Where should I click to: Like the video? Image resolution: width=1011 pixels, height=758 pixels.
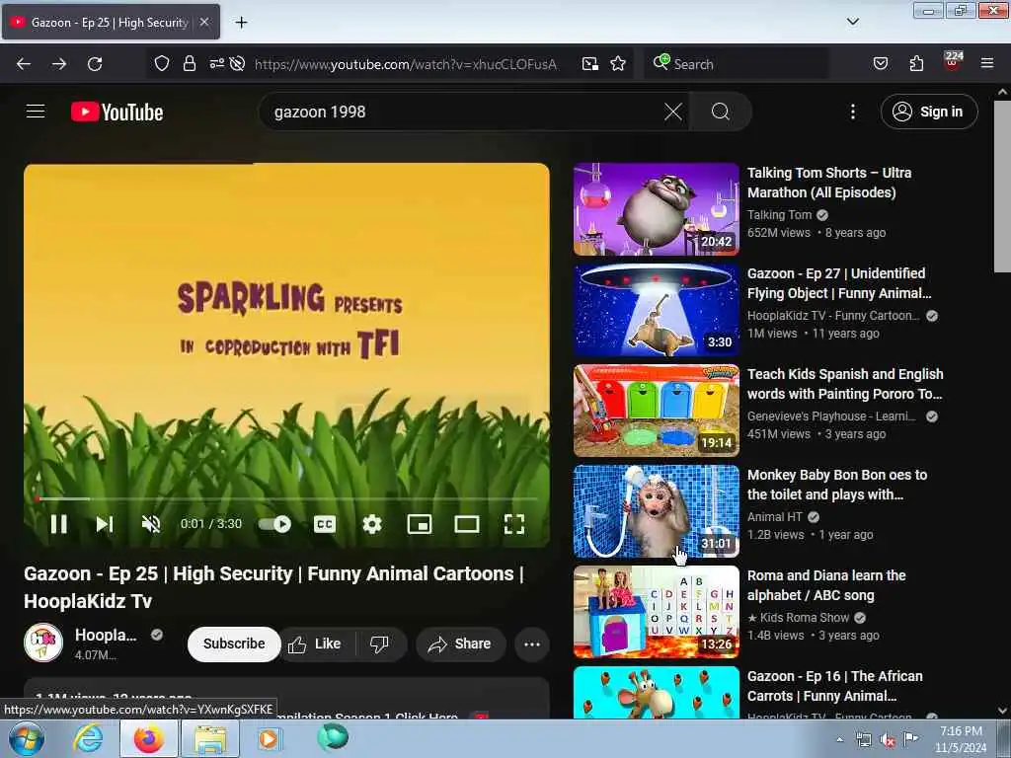pos(315,644)
